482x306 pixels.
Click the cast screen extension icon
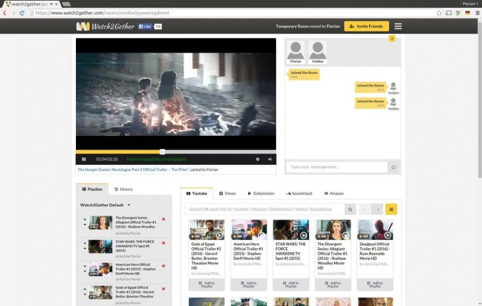pos(449,13)
